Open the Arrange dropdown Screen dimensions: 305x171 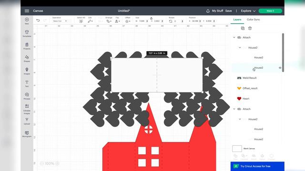tap(109, 21)
